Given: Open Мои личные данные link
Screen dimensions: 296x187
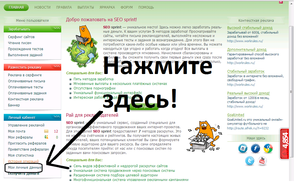Looking at the screenshot, I should (x=25, y=167).
